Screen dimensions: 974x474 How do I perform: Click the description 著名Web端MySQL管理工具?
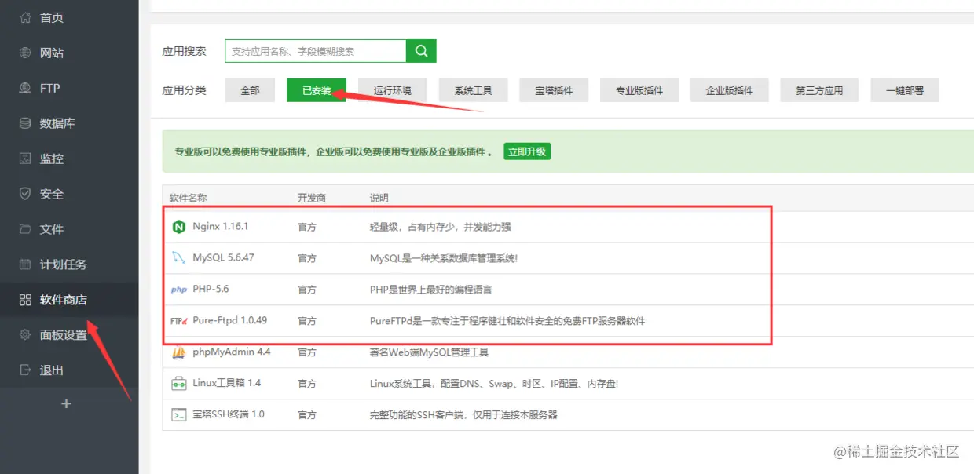[429, 352]
